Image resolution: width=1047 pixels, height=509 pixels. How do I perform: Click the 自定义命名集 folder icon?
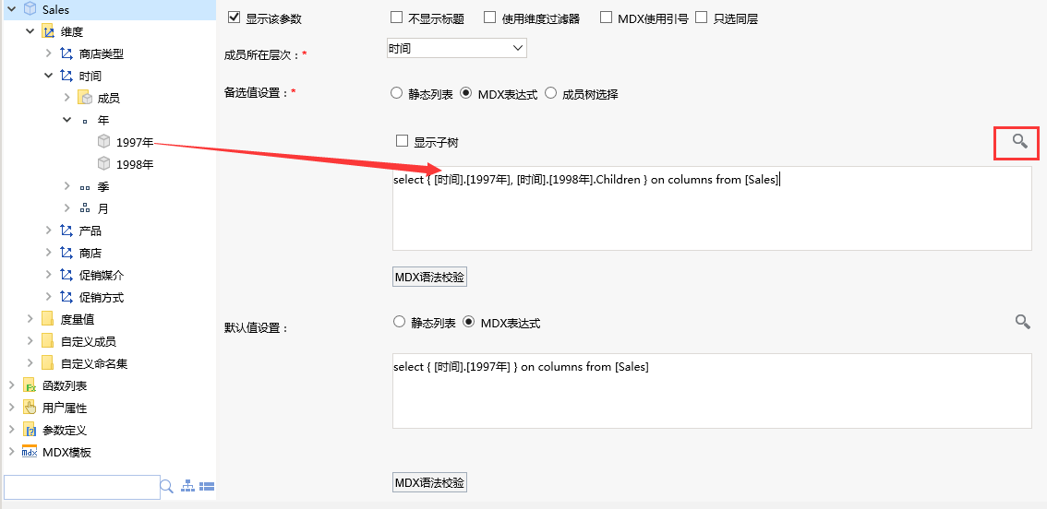coord(47,363)
